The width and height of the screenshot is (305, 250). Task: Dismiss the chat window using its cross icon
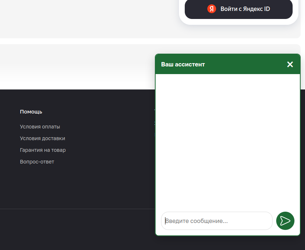click(x=290, y=64)
